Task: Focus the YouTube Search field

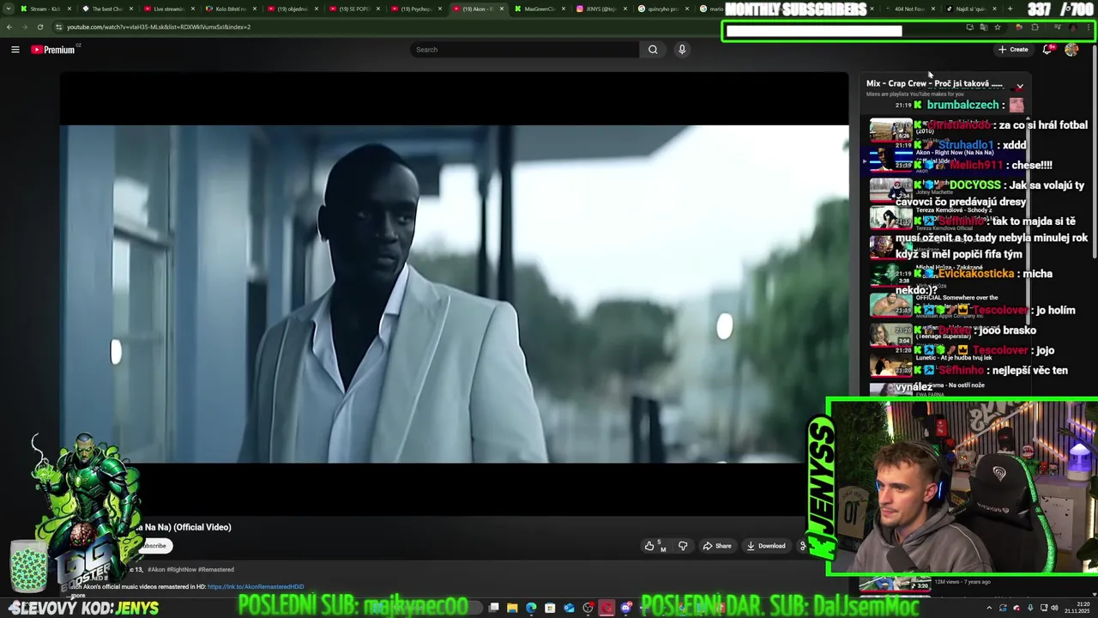Action: pyautogui.click(x=525, y=50)
